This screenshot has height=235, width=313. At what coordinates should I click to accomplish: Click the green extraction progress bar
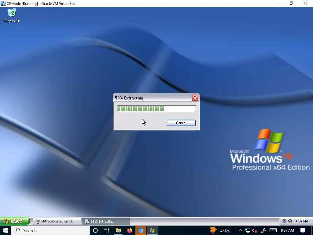point(156,109)
